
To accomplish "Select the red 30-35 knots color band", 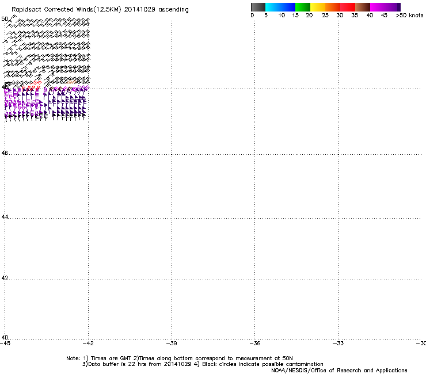I will pyautogui.click(x=348, y=7).
